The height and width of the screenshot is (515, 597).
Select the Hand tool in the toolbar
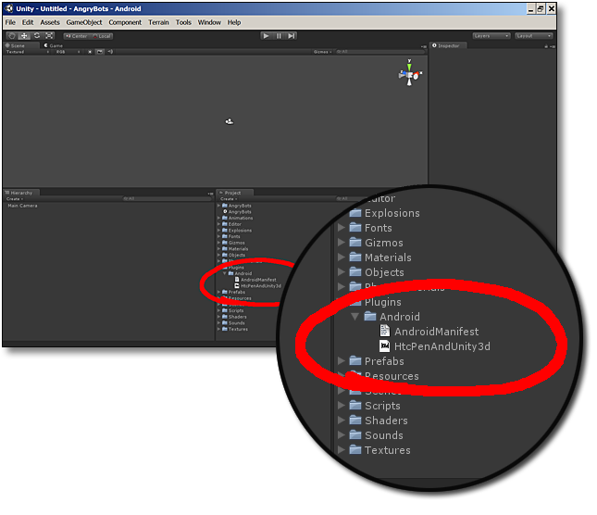click(12, 36)
